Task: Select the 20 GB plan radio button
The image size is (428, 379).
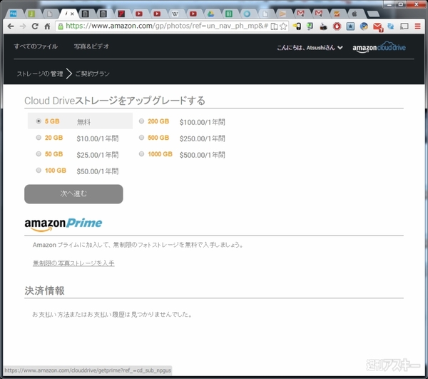Action: (x=39, y=137)
